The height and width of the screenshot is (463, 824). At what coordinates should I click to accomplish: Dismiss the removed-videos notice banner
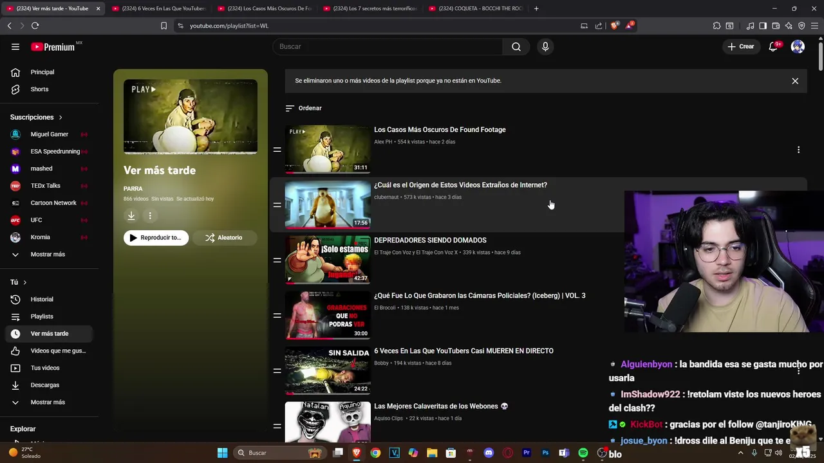[795, 81]
